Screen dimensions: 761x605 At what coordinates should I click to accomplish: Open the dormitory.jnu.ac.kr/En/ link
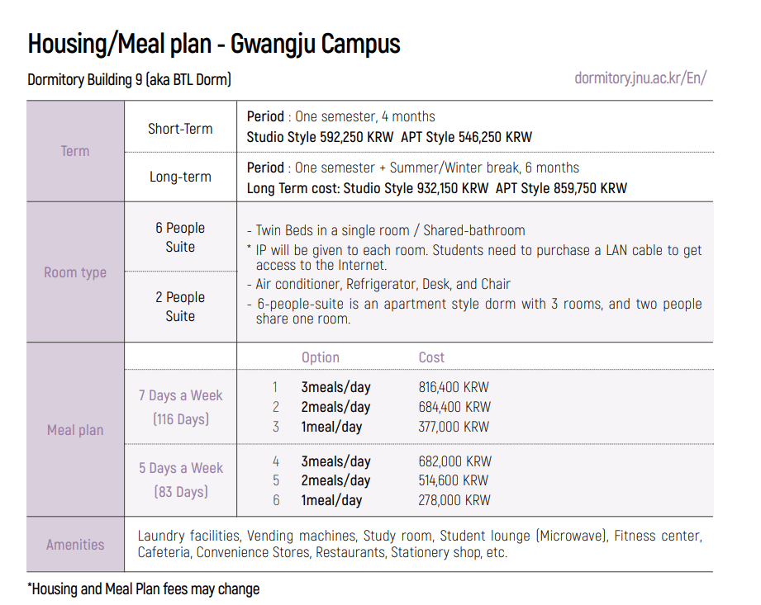click(640, 78)
